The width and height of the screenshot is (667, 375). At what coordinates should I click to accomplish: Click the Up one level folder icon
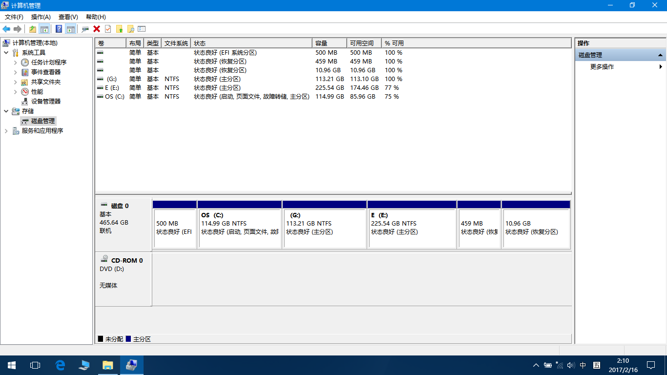33,29
